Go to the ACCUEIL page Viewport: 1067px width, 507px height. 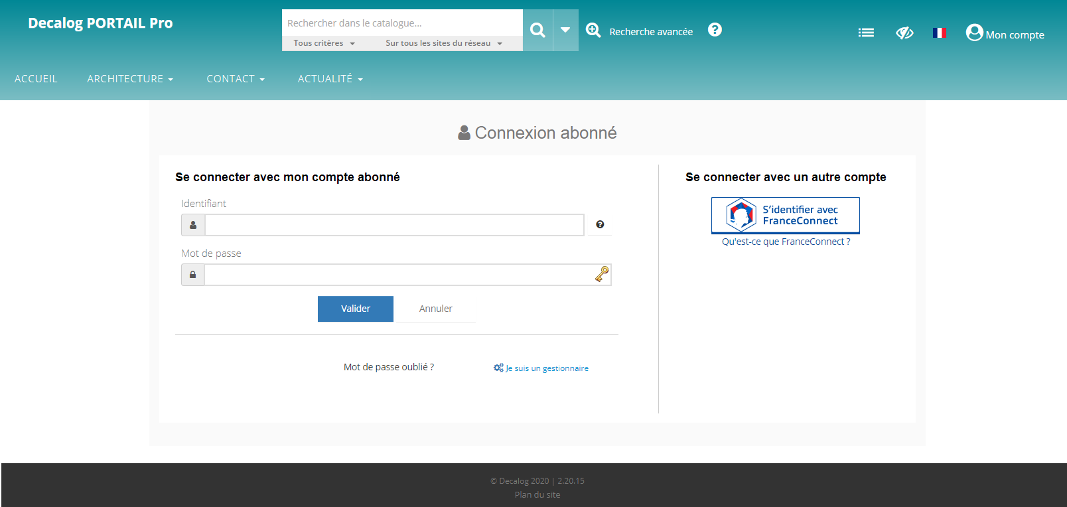tap(36, 79)
